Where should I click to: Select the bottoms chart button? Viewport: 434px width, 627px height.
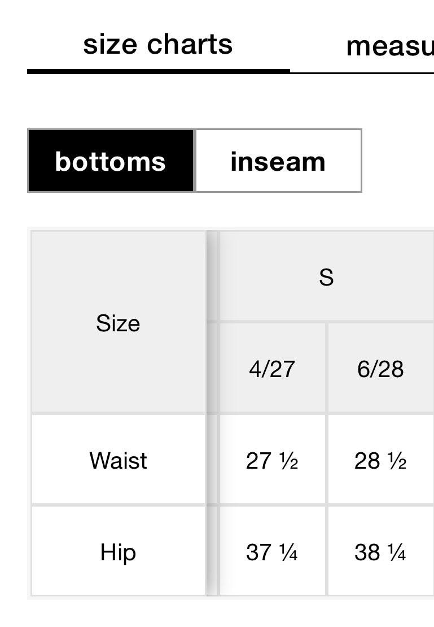point(111,161)
